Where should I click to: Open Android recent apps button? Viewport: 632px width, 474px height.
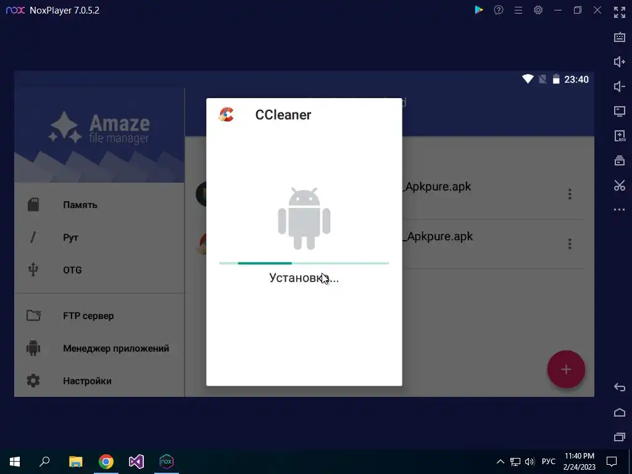point(620,437)
